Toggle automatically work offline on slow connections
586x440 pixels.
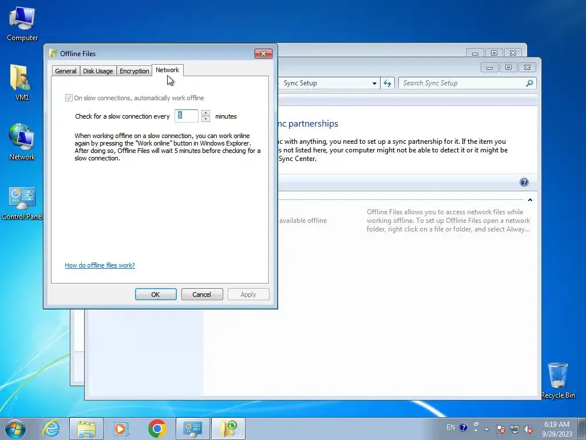(69, 97)
